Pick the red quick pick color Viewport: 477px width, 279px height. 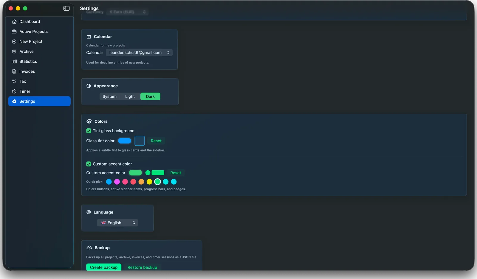pyautogui.click(x=133, y=182)
